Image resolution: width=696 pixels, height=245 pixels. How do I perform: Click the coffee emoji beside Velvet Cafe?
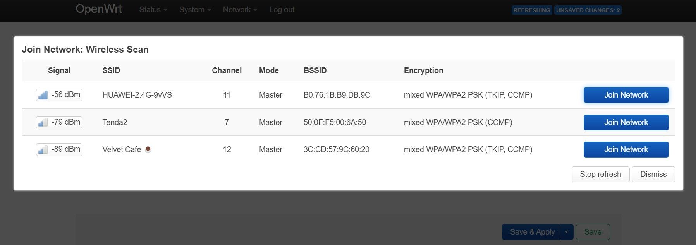pos(148,149)
